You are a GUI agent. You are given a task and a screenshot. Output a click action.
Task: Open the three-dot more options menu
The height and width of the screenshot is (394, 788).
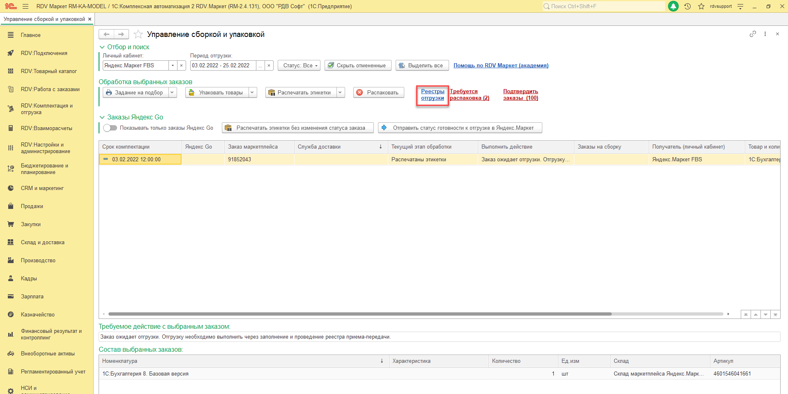pyautogui.click(x=765, y=34)
